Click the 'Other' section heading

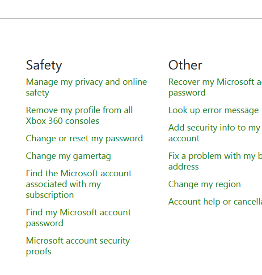185,65
